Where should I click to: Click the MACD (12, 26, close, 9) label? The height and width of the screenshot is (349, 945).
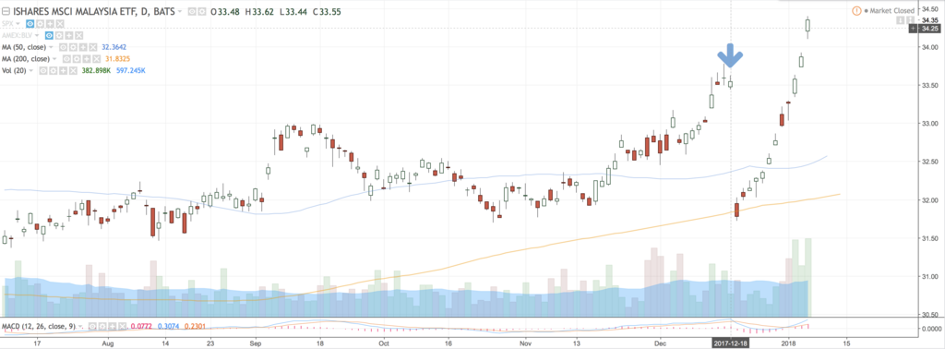(x=39, y=326)
